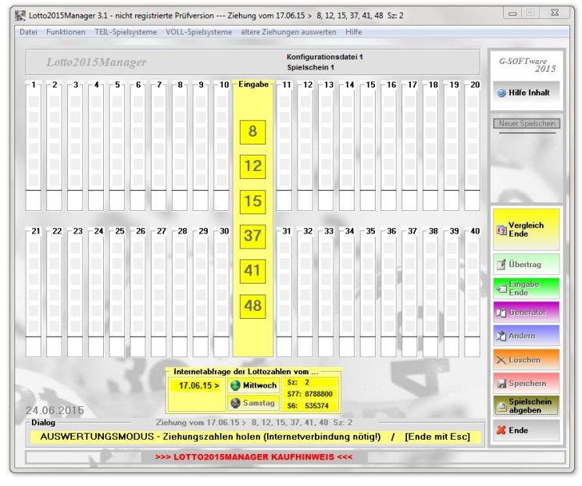Click the Ändern edit icon

pyautogui.click(x=501, y=336)
